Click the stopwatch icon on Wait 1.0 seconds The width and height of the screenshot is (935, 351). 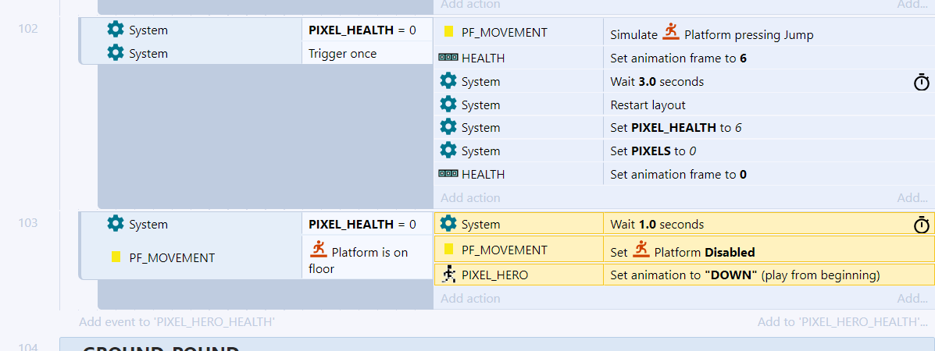point(921,224)
